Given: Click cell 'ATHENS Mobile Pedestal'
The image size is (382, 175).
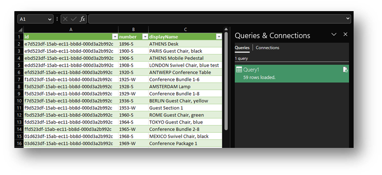Looking at the screenshot, I should tap(185, 58).
